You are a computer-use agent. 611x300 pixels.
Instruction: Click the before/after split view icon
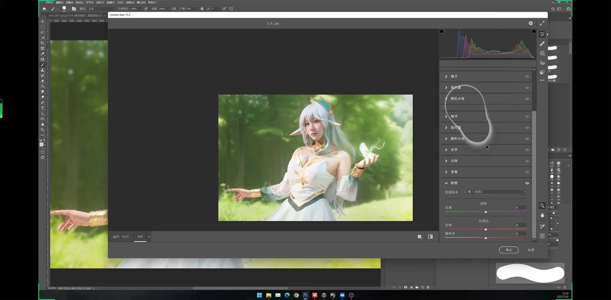(x=430, y=236)
